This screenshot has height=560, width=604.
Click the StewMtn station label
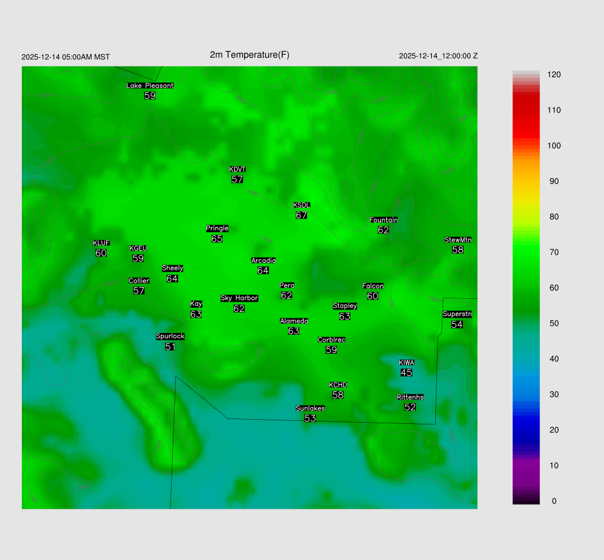click(x=458, y=240)
